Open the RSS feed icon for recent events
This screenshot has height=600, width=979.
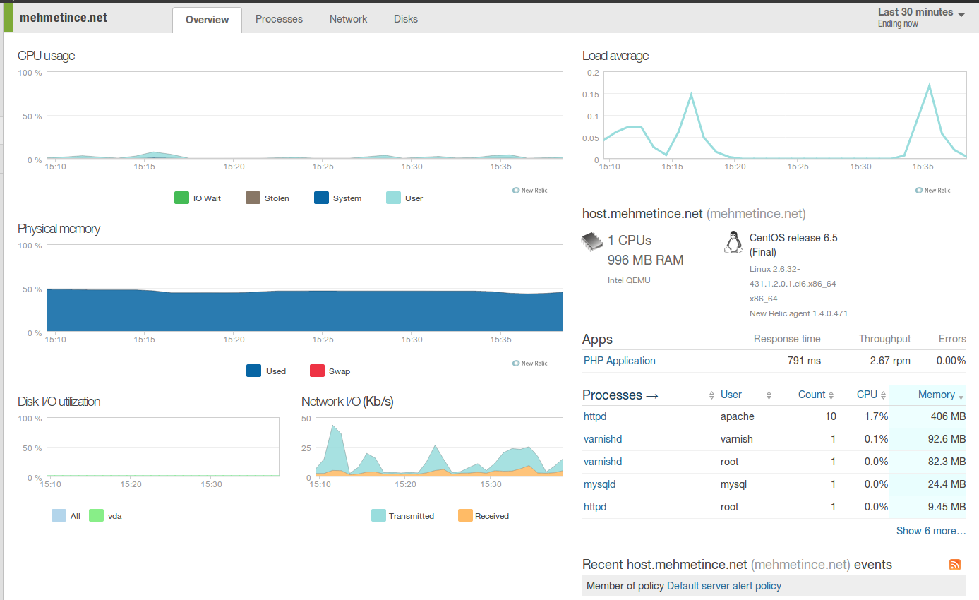955,565
